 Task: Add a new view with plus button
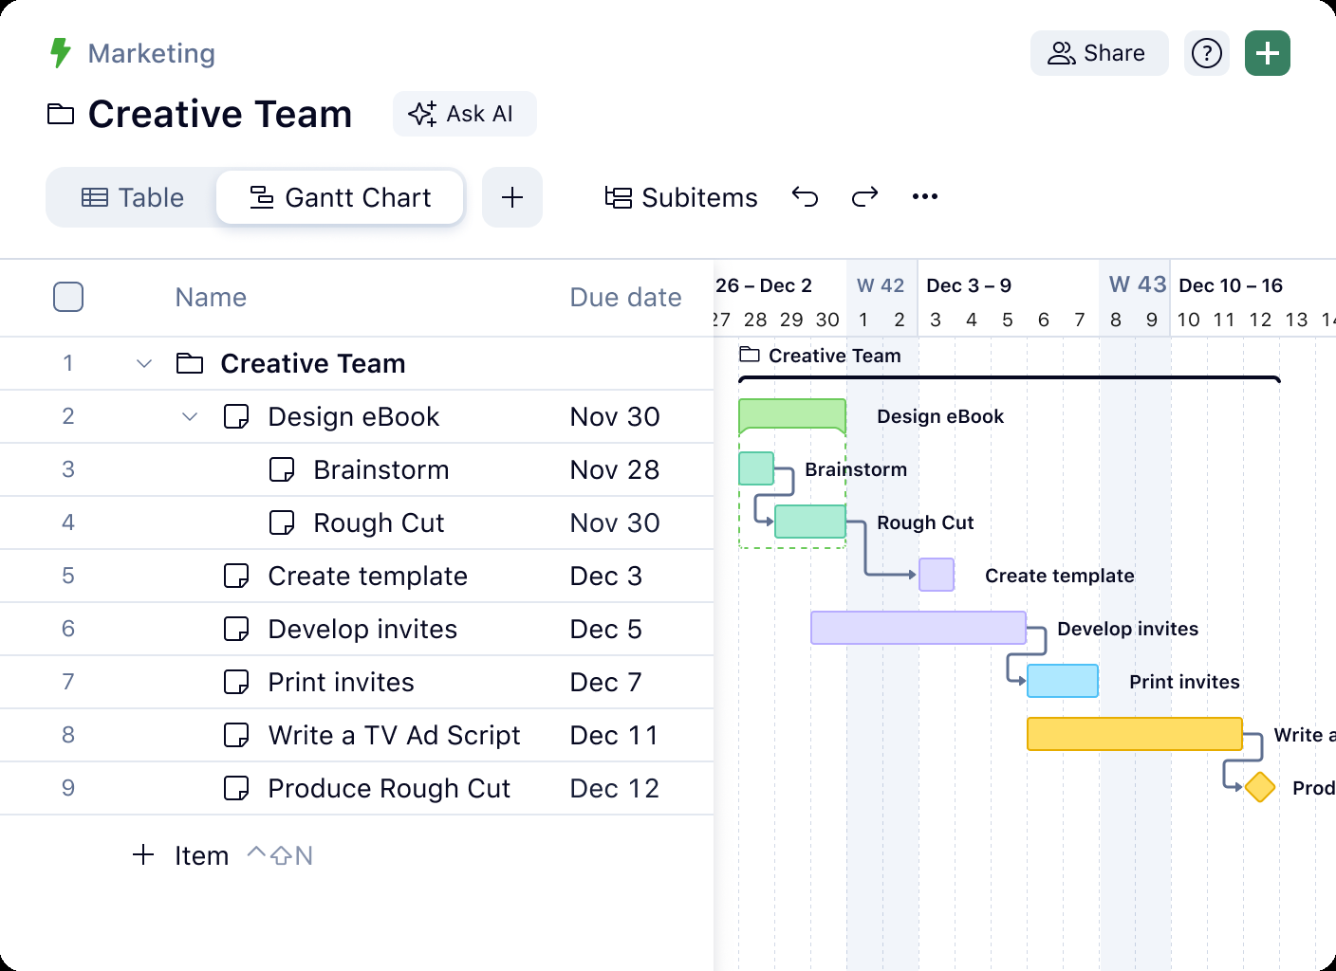pos(512,197)
